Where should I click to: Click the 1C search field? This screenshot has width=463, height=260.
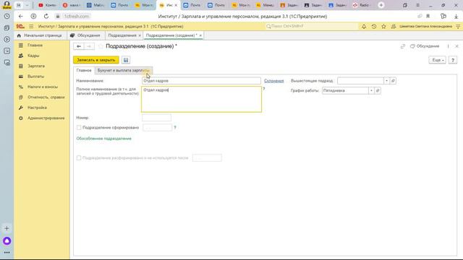pyautogui.click(x=311, y=27)
